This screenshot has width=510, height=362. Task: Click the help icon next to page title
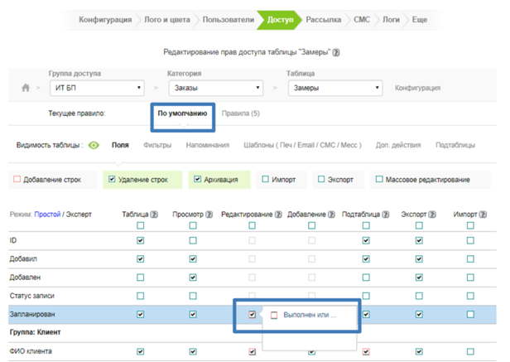click(336, 52)
